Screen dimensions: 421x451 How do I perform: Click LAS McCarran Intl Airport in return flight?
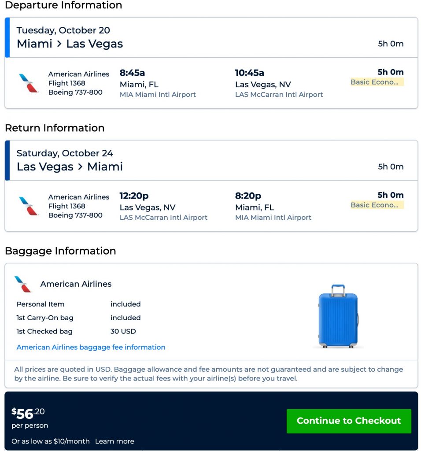[163, 217]
